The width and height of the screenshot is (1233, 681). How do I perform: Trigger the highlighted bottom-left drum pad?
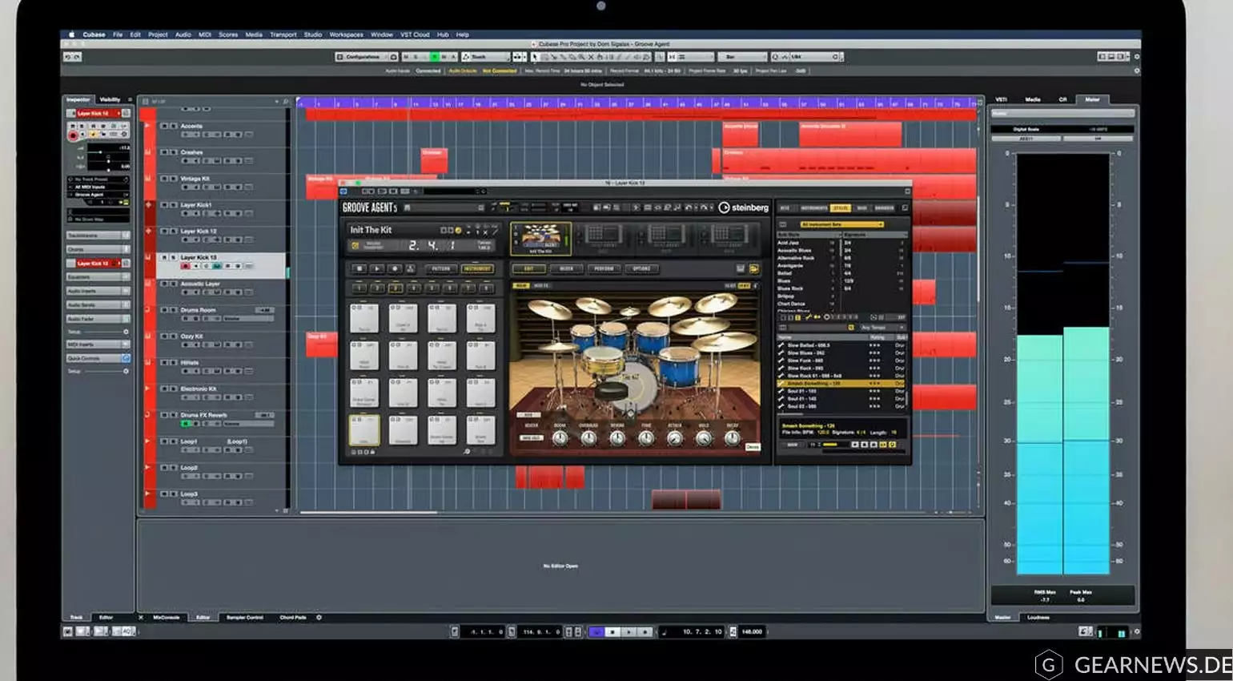(364, 430)
